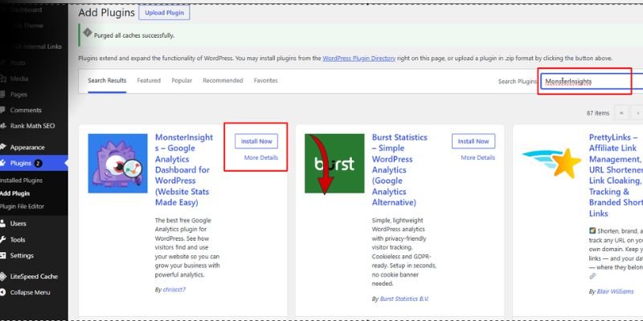Select the Plugins sidebar icon

[x=2, y=164]
